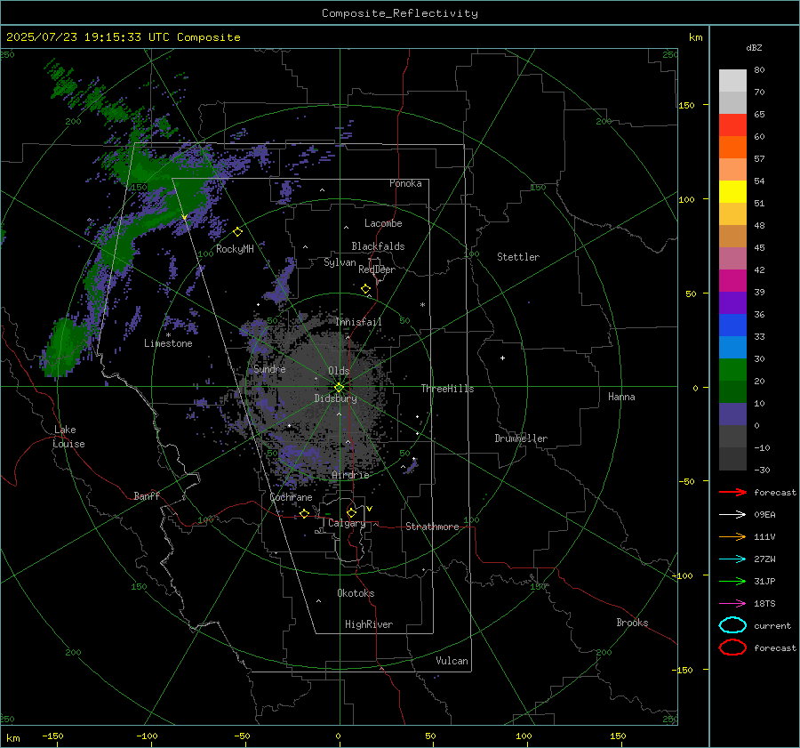Click the HighRiver city label
Viewport: 800px width, 748px height.
pos(368,624)
